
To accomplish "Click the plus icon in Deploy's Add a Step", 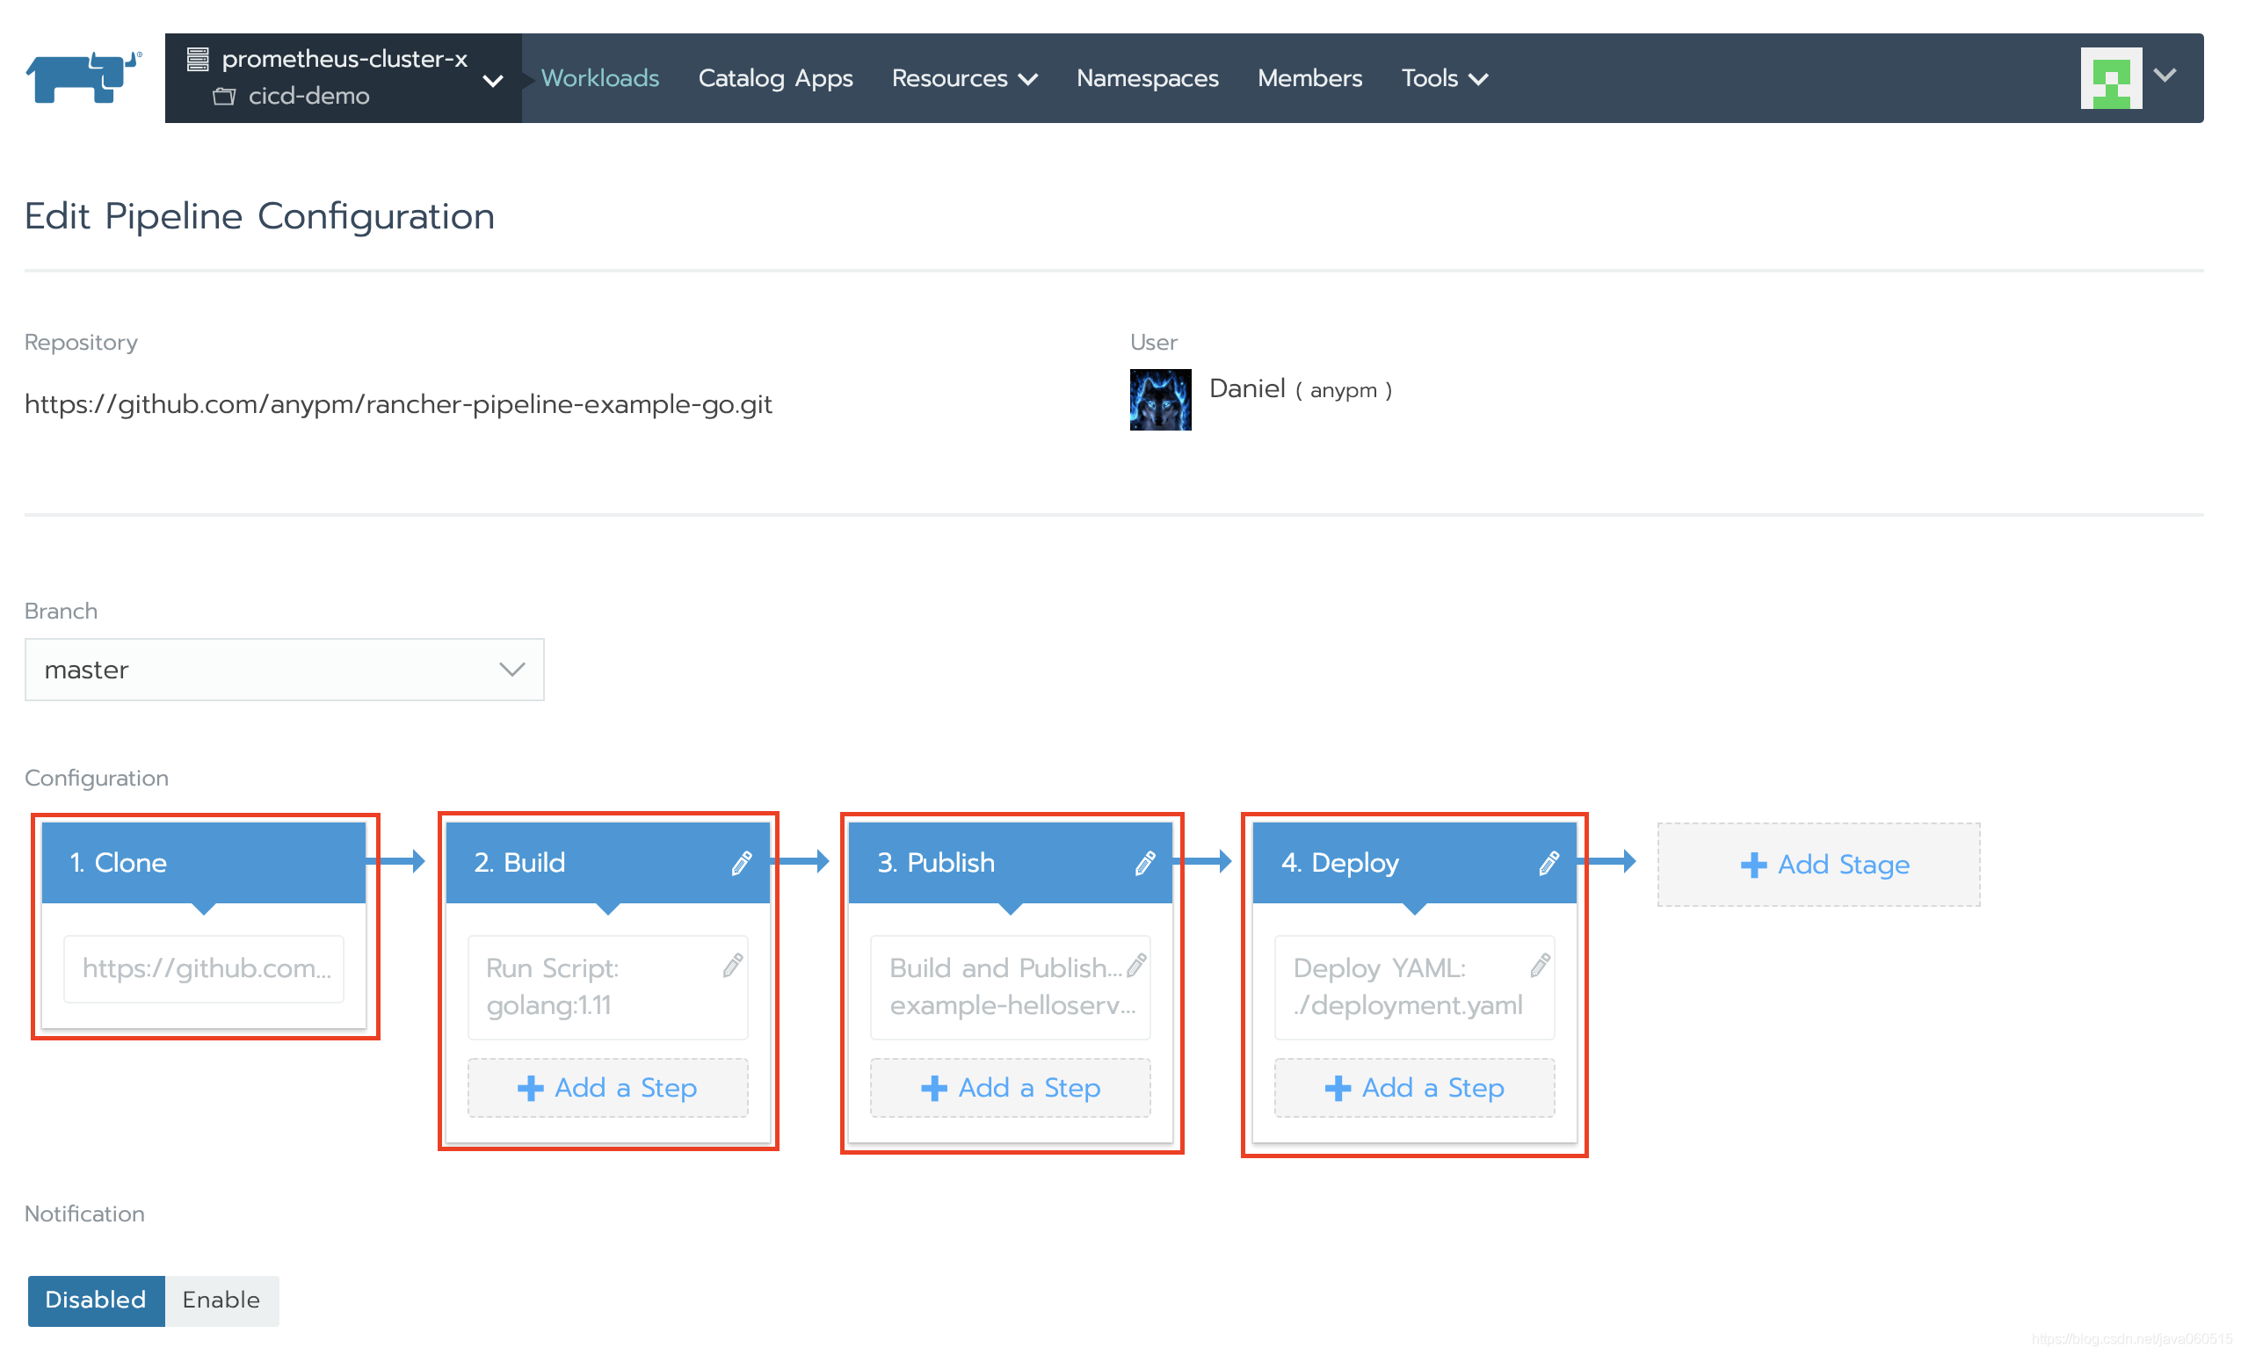I will (x=1337, y=1089).
